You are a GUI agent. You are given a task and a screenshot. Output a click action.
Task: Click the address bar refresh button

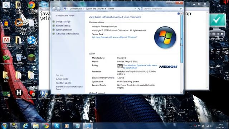point(139,9)
